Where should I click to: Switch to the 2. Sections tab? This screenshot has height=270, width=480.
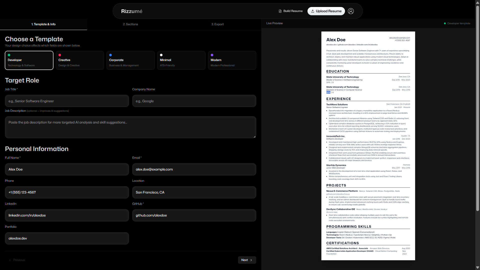[x=130, y=24]
